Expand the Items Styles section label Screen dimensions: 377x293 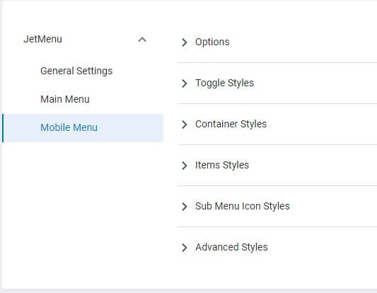222,165
